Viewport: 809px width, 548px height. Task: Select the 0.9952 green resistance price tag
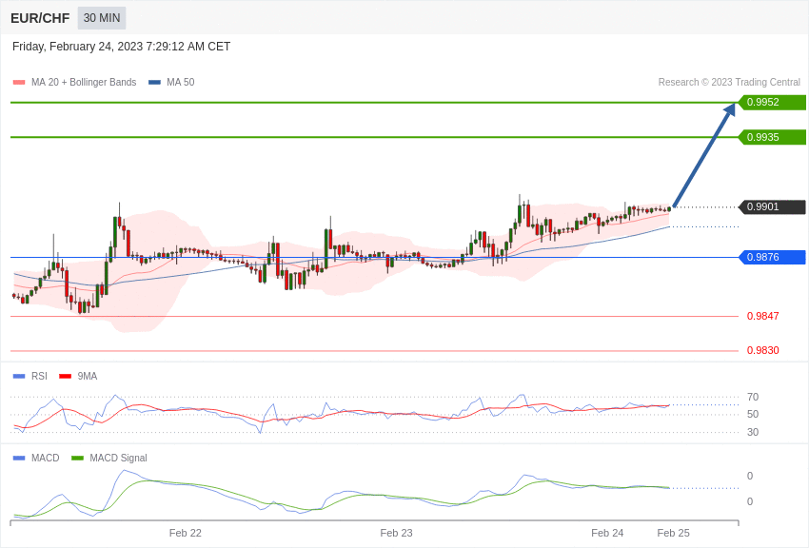tap(772, 103)
